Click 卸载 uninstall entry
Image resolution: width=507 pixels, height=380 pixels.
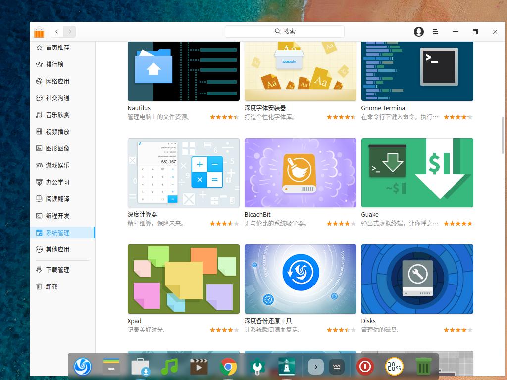coord(51,286)
